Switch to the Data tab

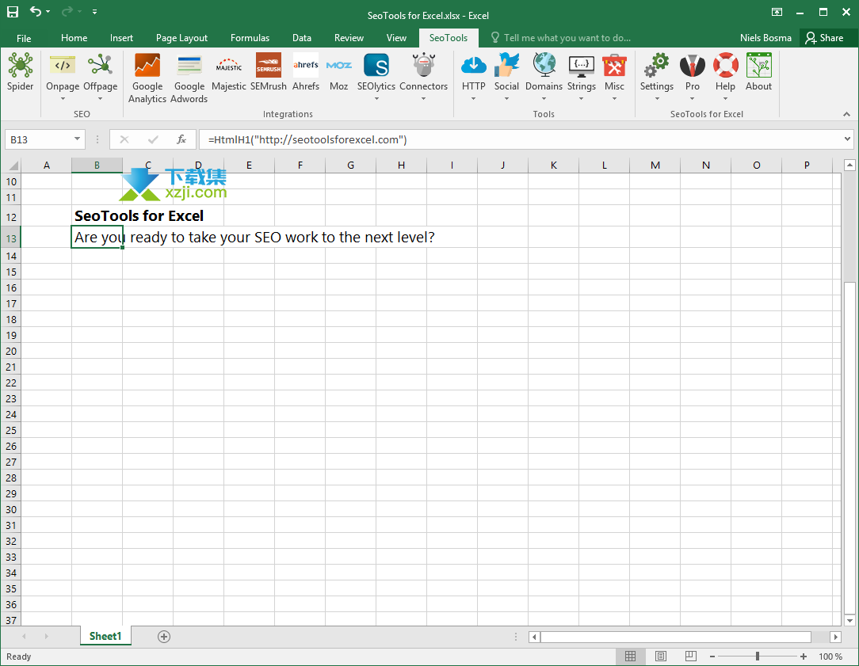point(301,38)
